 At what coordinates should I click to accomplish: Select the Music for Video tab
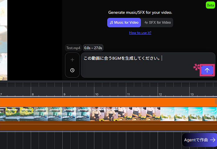[124, 23]
